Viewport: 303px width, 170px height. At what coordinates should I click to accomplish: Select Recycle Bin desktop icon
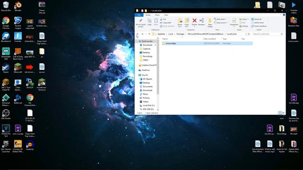point(6,7)
